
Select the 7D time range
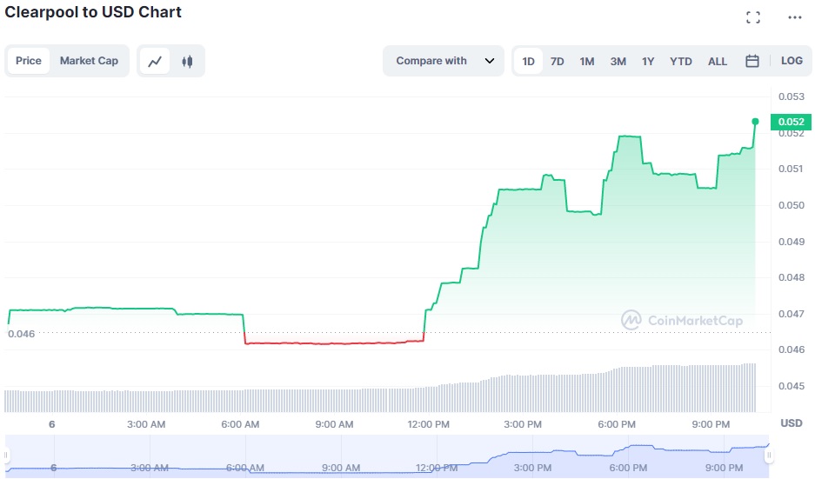click(x=558, y=62)
